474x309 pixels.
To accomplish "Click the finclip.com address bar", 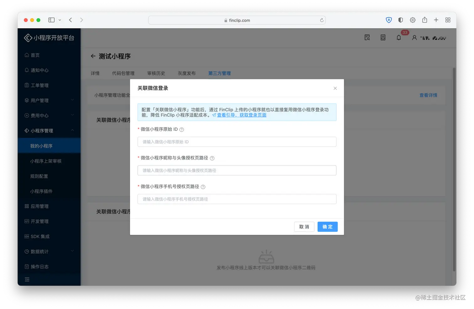I will 237,20.
